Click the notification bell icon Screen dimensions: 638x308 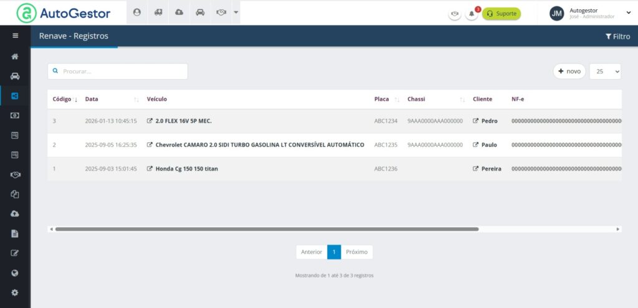[x=472, y=14]
